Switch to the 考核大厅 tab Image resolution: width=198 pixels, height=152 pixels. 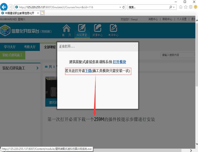click(30, 47)
